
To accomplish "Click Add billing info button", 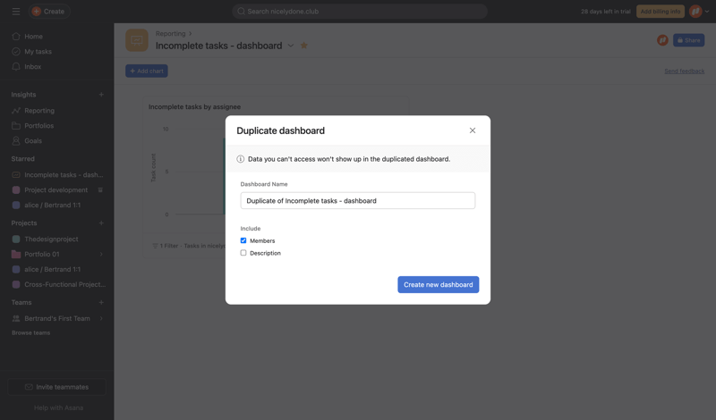I will coord(660,12).
